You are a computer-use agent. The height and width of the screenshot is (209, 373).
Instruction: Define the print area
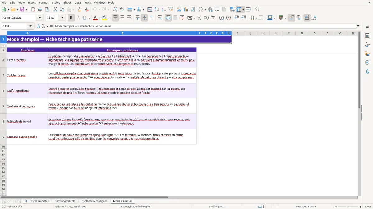pos(232,10)
